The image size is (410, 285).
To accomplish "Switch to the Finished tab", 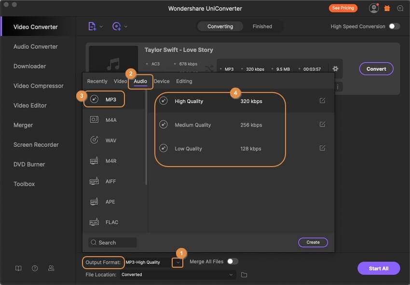I will 262,26.
